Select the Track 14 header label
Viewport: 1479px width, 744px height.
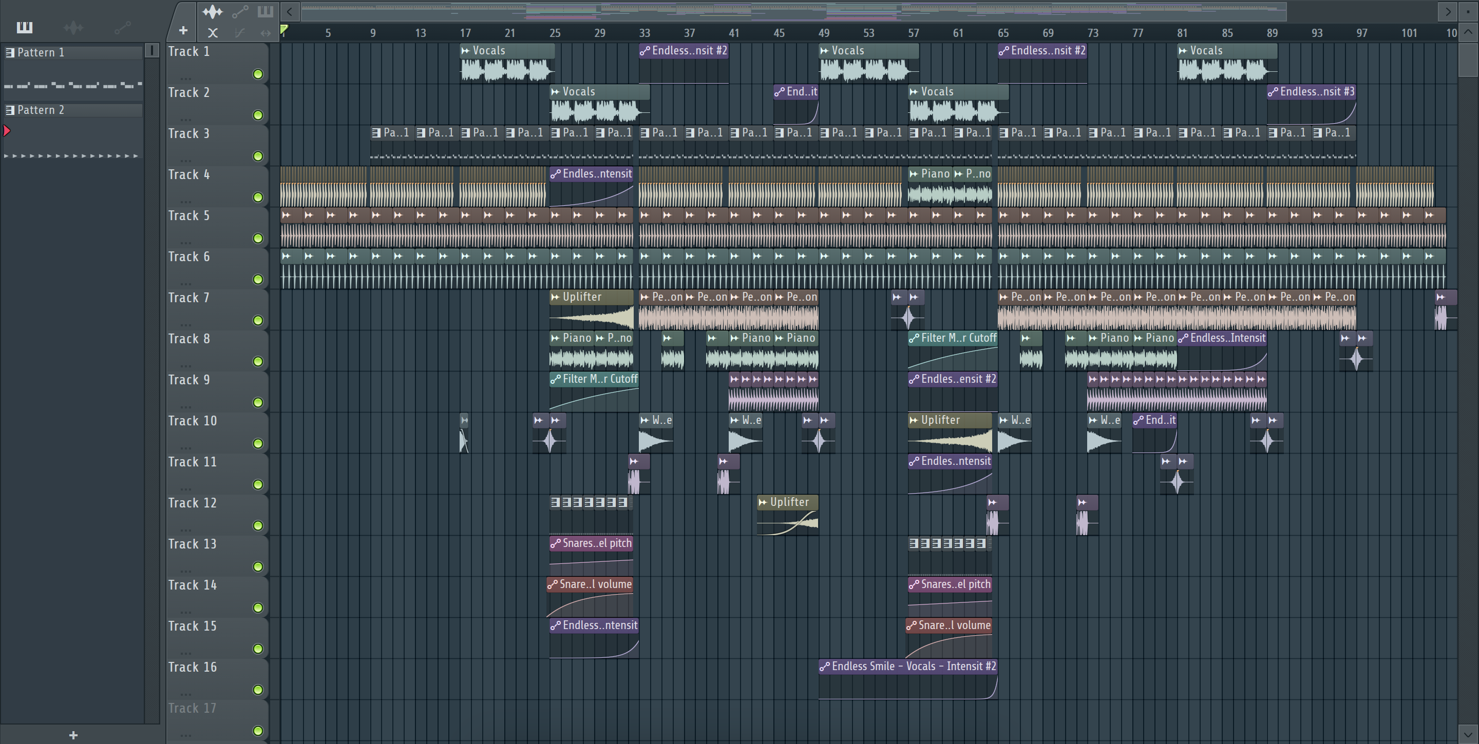(193, 585)
